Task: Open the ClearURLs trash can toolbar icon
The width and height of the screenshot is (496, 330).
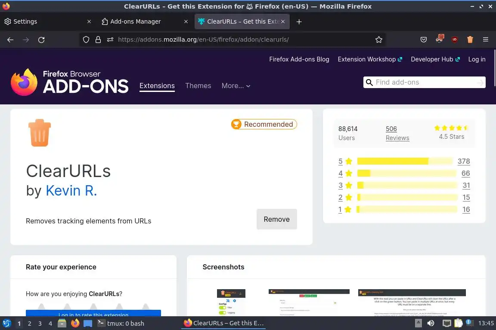Action: 470,40
